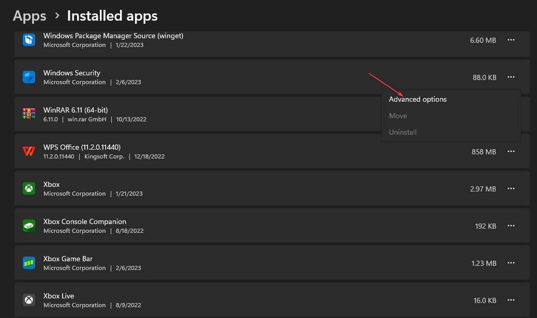Click the WinRAR app icon
This screenshot has height=318, width=537.
pyautogui.click(x=29, y=114)
